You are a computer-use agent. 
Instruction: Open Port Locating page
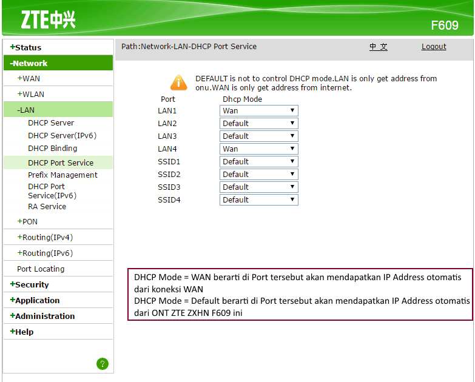41,269
